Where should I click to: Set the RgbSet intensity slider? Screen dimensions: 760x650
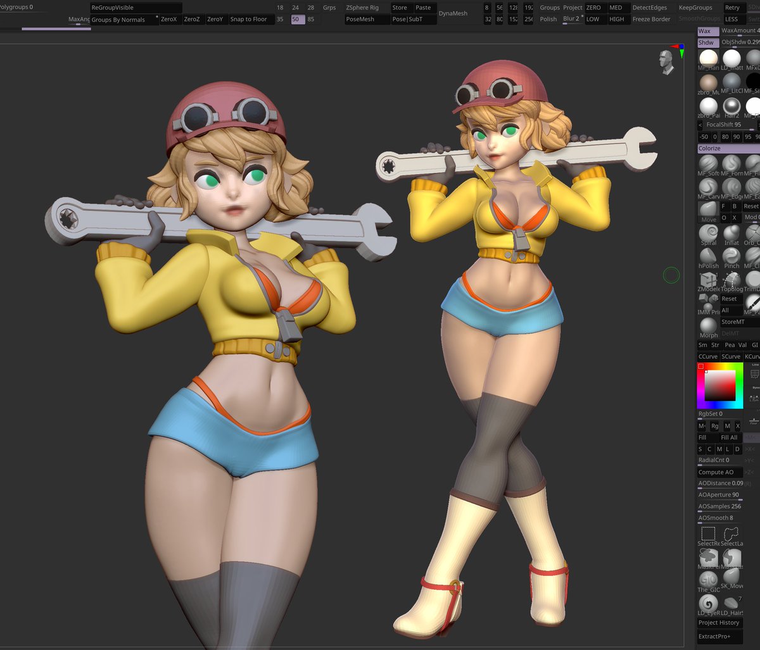(x=719, y=414)
